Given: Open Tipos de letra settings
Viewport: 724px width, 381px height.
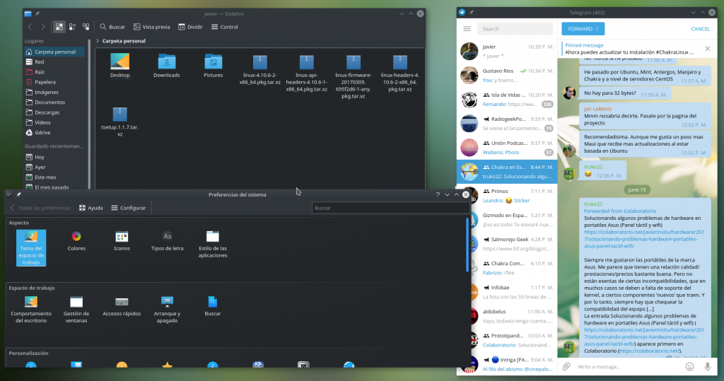Looking at the screenshot, I should tap(167, 242).
